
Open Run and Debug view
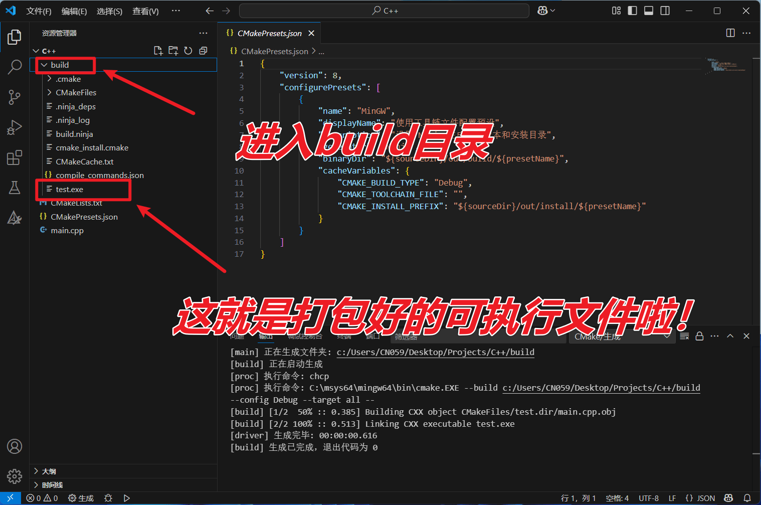(x=15, y=127)
